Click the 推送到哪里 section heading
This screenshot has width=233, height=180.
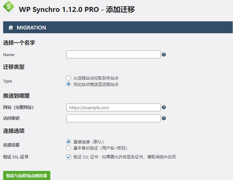tap(16, 96)
